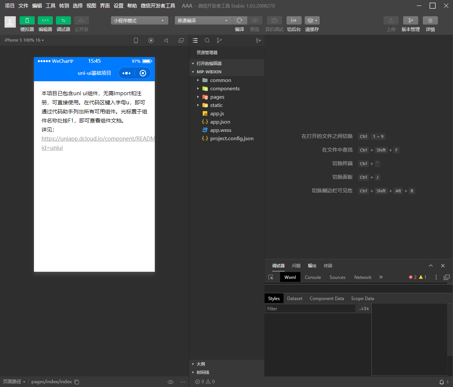Open the 普通编译 compile mode dropdown
The height and width of the screenshot is (387, 453).
click(203, 20)
